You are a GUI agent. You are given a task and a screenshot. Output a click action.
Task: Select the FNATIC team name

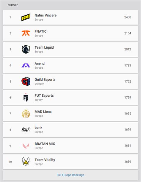40,31
